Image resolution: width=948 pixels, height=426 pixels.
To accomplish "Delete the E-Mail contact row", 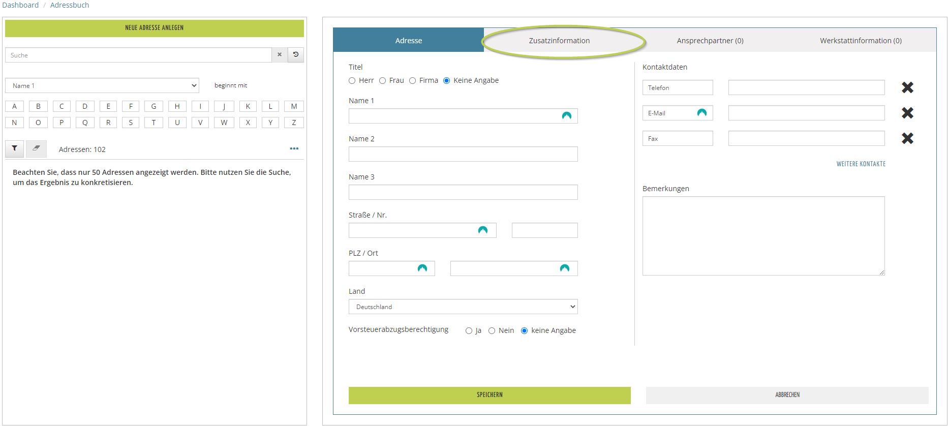I will coord(907,113).
